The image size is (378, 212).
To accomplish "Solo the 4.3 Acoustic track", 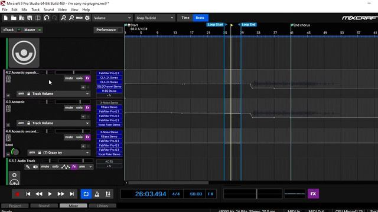I will 79,108.
